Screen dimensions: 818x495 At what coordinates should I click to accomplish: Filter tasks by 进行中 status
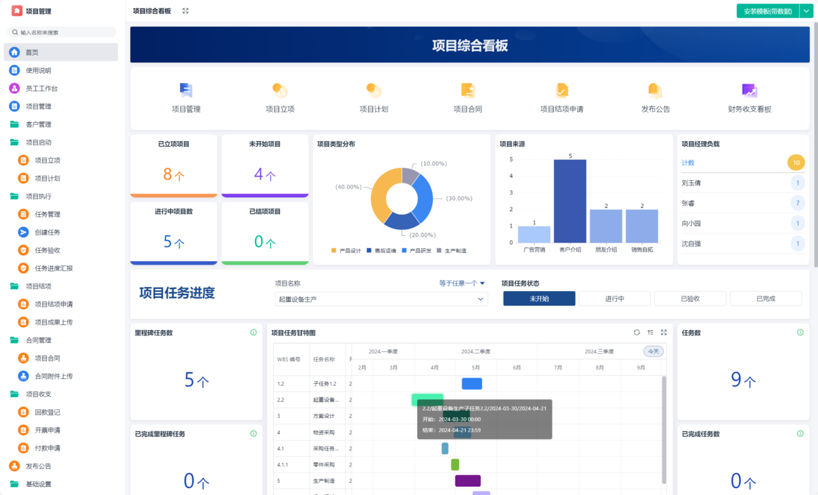click(615, 299)
